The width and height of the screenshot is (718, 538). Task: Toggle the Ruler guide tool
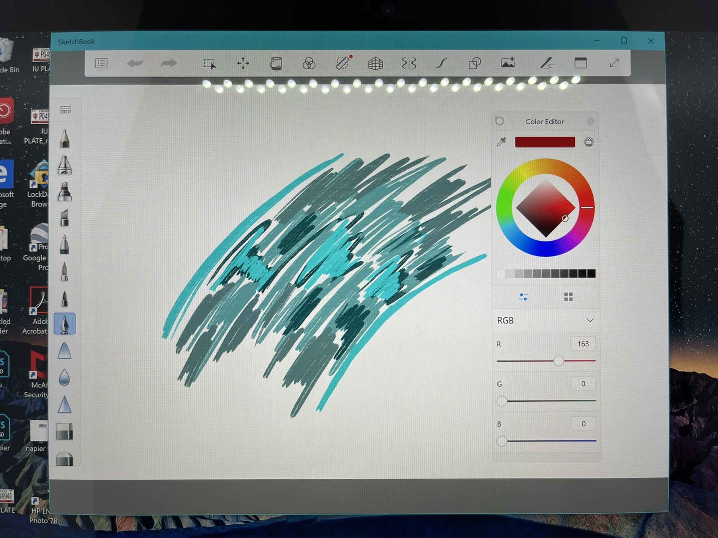click(343, 63)
